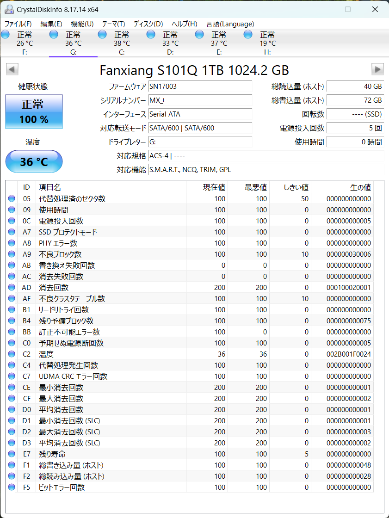Click the transfer mode field SATA/600
The width and height of the screenshot is (389, 518).
(x=200, y=128)
